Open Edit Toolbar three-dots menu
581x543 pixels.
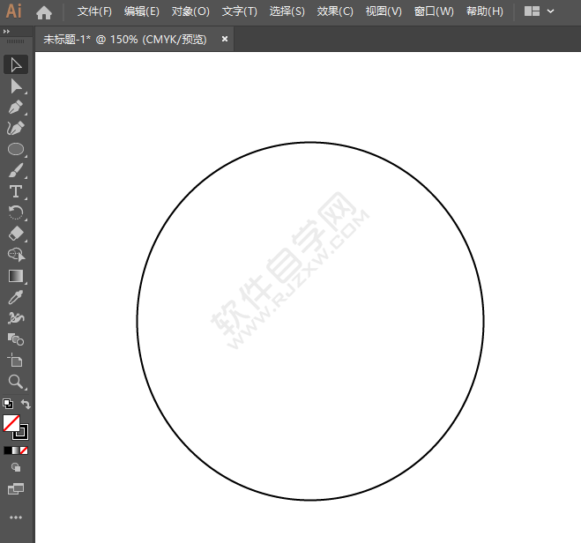click(16, 517)
